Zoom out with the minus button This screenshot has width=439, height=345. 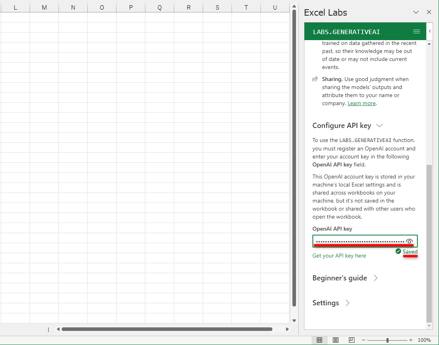[x=363, y=340]
